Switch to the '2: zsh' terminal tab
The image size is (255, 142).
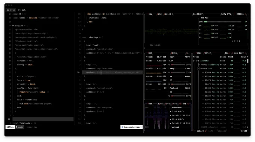click(x=22, y=10)
